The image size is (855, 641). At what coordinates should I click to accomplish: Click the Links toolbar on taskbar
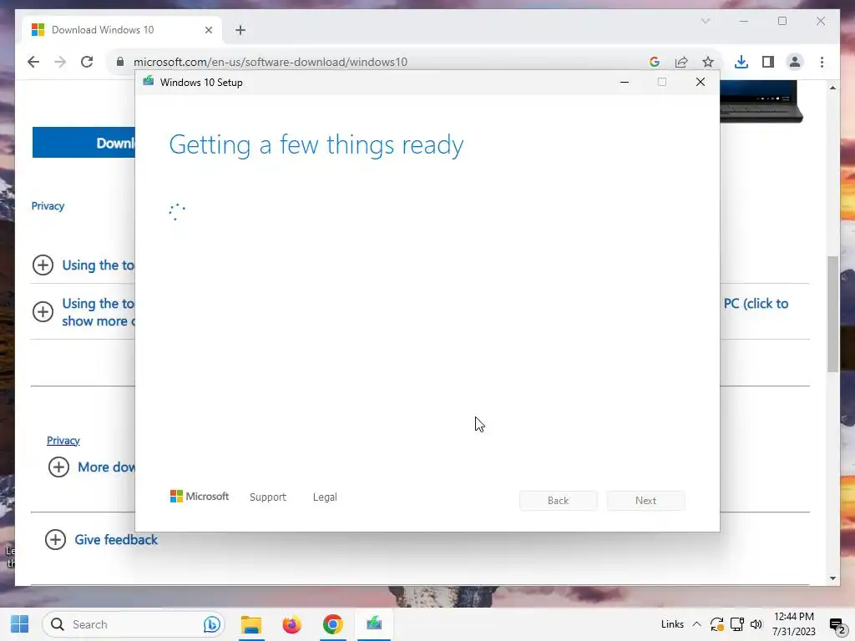672,624
